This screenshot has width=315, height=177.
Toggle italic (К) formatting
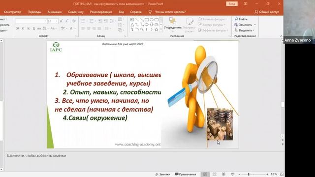coord(23,29)
